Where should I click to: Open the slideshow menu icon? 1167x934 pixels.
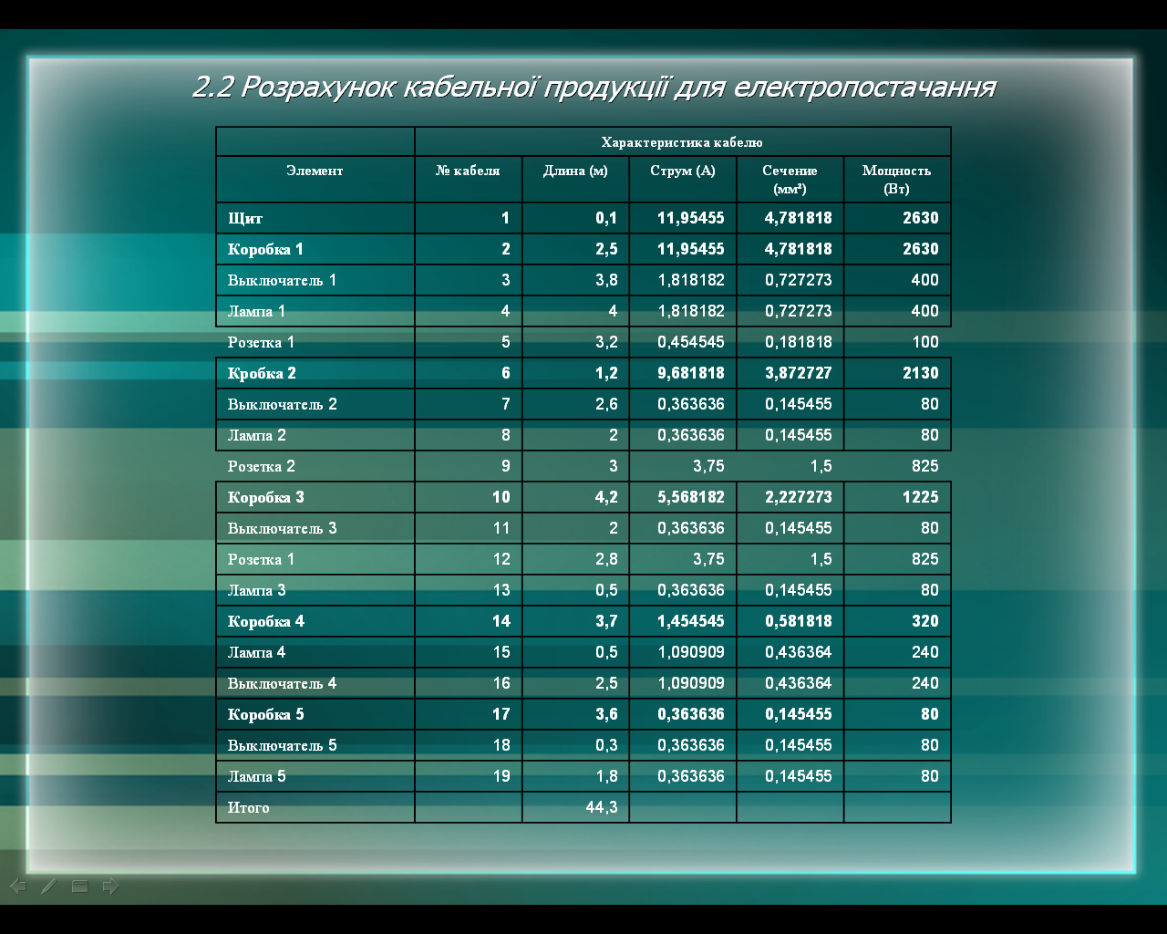80,886
